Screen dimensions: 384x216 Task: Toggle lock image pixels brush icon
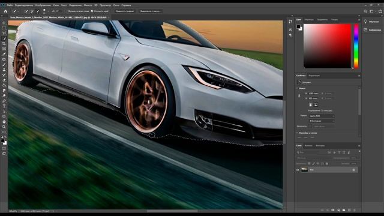pyautogui.click(x=314, y=164)
